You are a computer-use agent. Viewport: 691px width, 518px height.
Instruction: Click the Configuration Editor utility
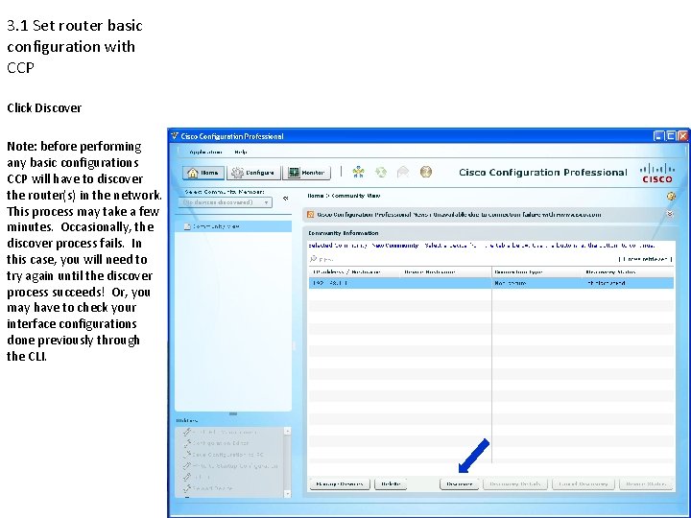click(221, 443)
